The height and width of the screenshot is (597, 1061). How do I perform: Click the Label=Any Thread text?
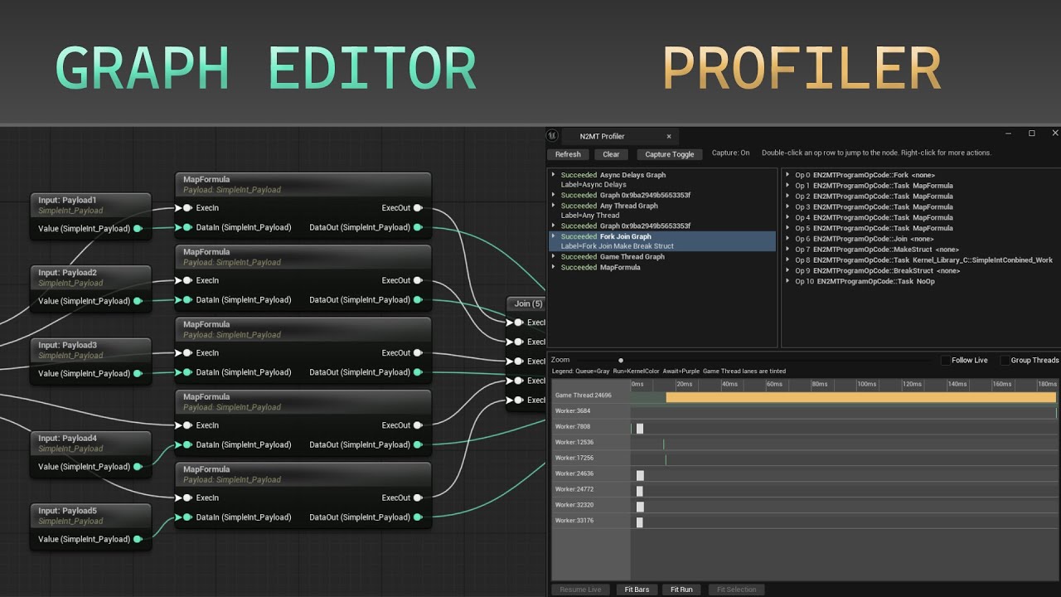click(590, 216)
